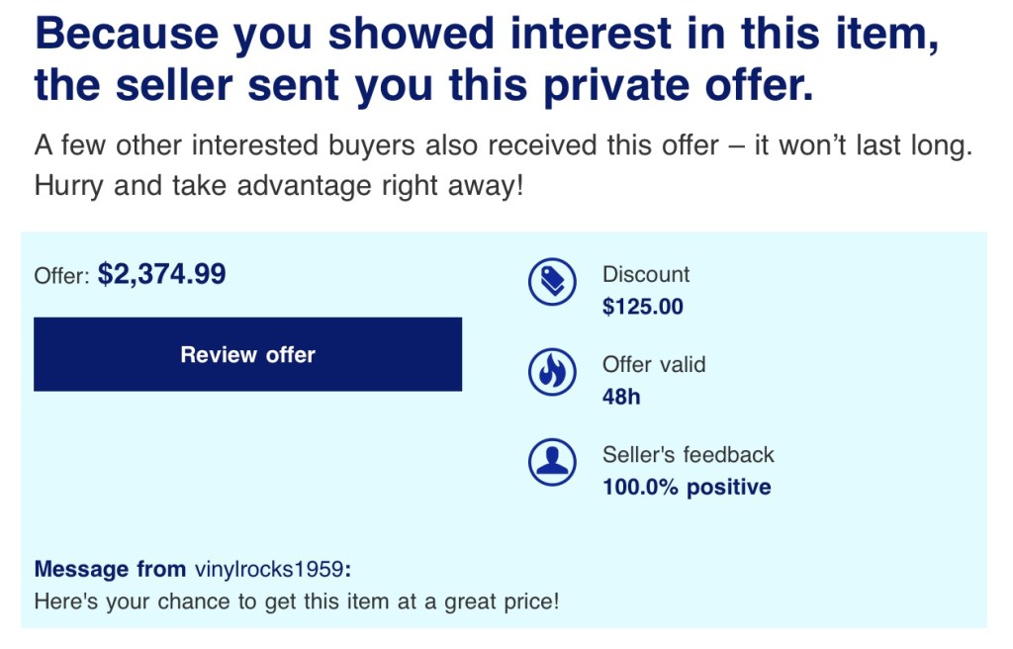Viewport: 1013px width, 649px height.
Task: Click the "Hurry and take advantage" sentence
Action: click(277, 185)
